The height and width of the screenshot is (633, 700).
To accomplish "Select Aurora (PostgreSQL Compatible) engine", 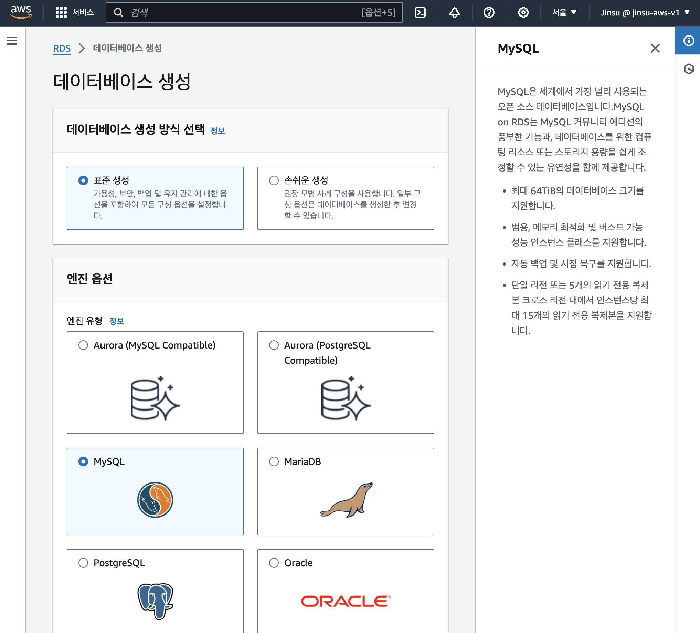I will click(x=274, y=345).
